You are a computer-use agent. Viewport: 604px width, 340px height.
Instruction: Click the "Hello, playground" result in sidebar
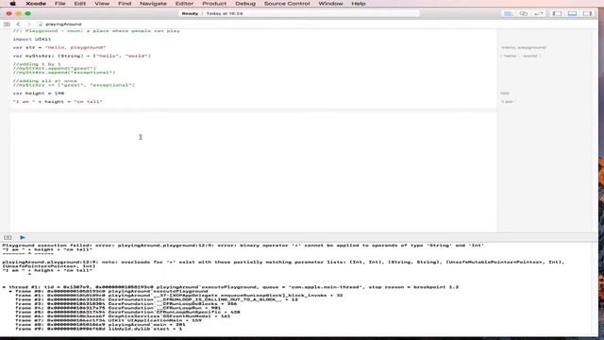[524, 47]
